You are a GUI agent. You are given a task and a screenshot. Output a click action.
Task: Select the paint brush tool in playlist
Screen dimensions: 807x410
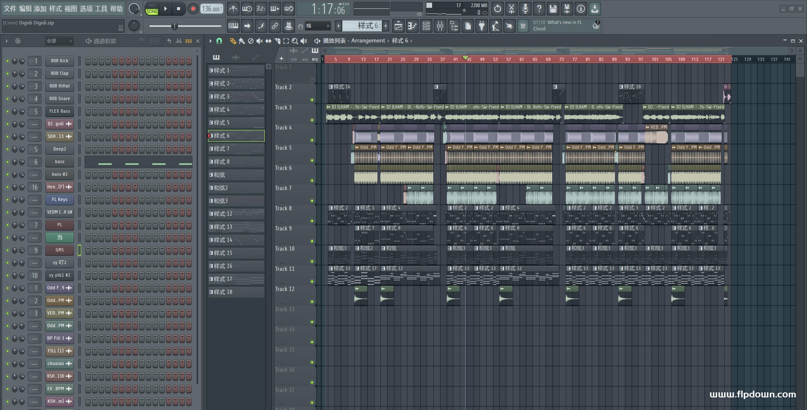[242, 41]
